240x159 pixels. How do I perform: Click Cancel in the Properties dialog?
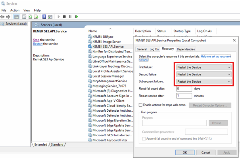point(206,152)
